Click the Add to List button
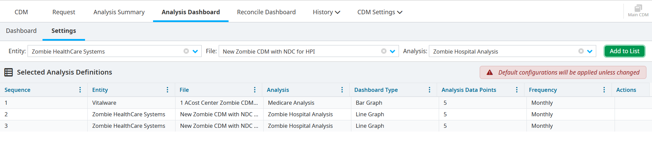 coord(624,51)
